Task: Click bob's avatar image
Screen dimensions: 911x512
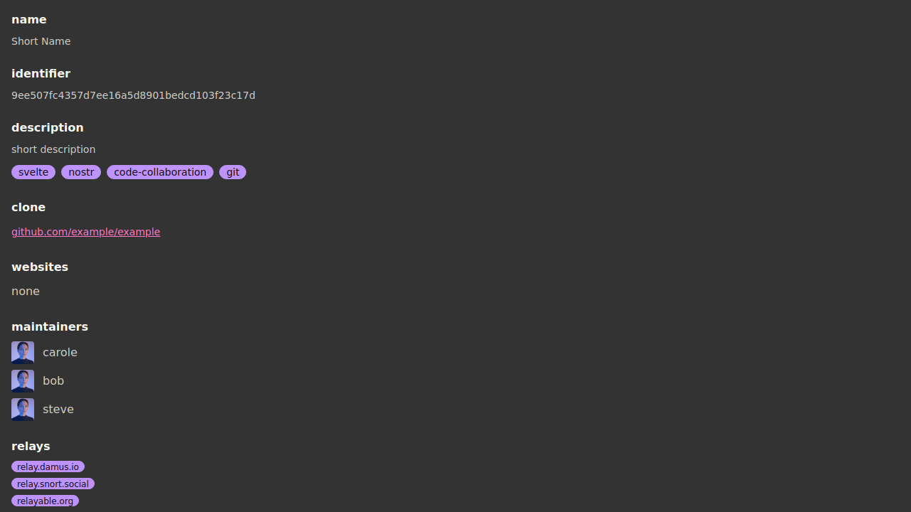Action: [23, 381]
